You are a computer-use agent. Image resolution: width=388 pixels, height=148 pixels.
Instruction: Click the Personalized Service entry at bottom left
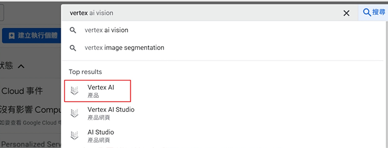(x=31, y=144)
